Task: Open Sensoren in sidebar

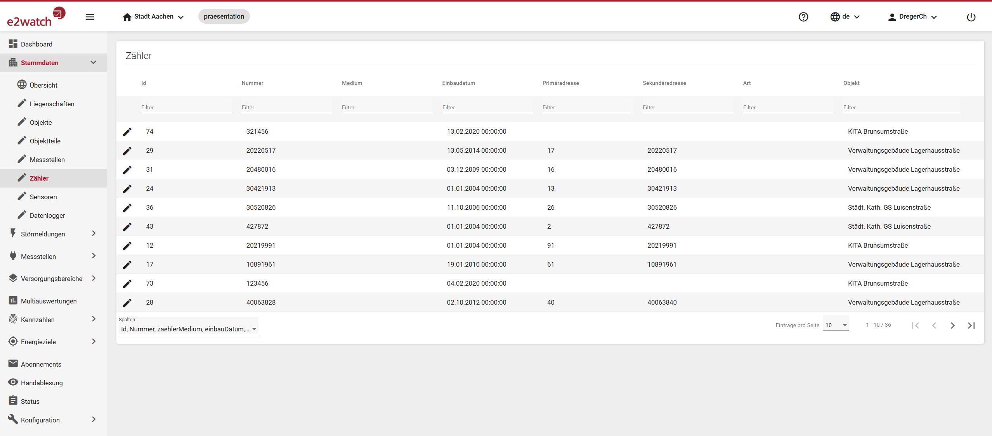Action: pos(43,197)
